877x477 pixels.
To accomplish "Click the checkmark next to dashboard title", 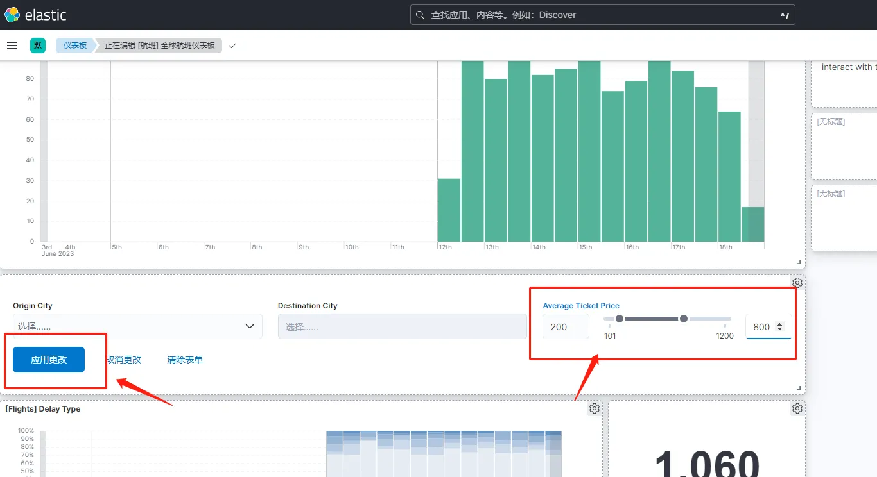I will click(x=232, y=46).
